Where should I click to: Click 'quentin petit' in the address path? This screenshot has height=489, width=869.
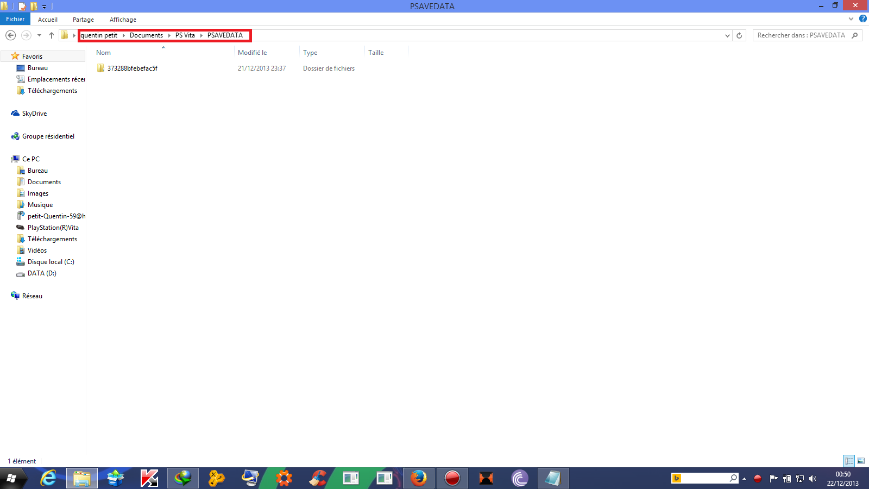tap(99, 35)
